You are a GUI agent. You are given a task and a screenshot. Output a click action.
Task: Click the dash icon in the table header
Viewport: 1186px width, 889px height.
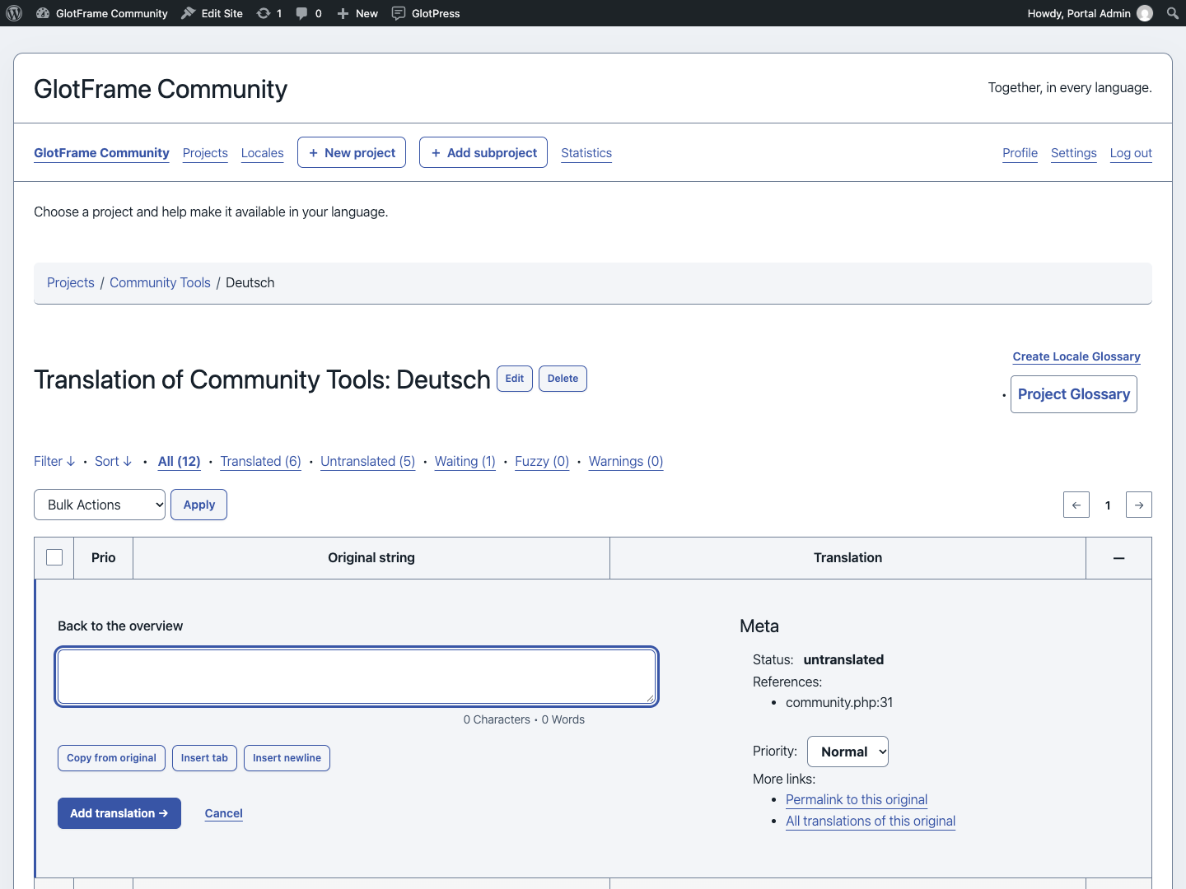1118,558
